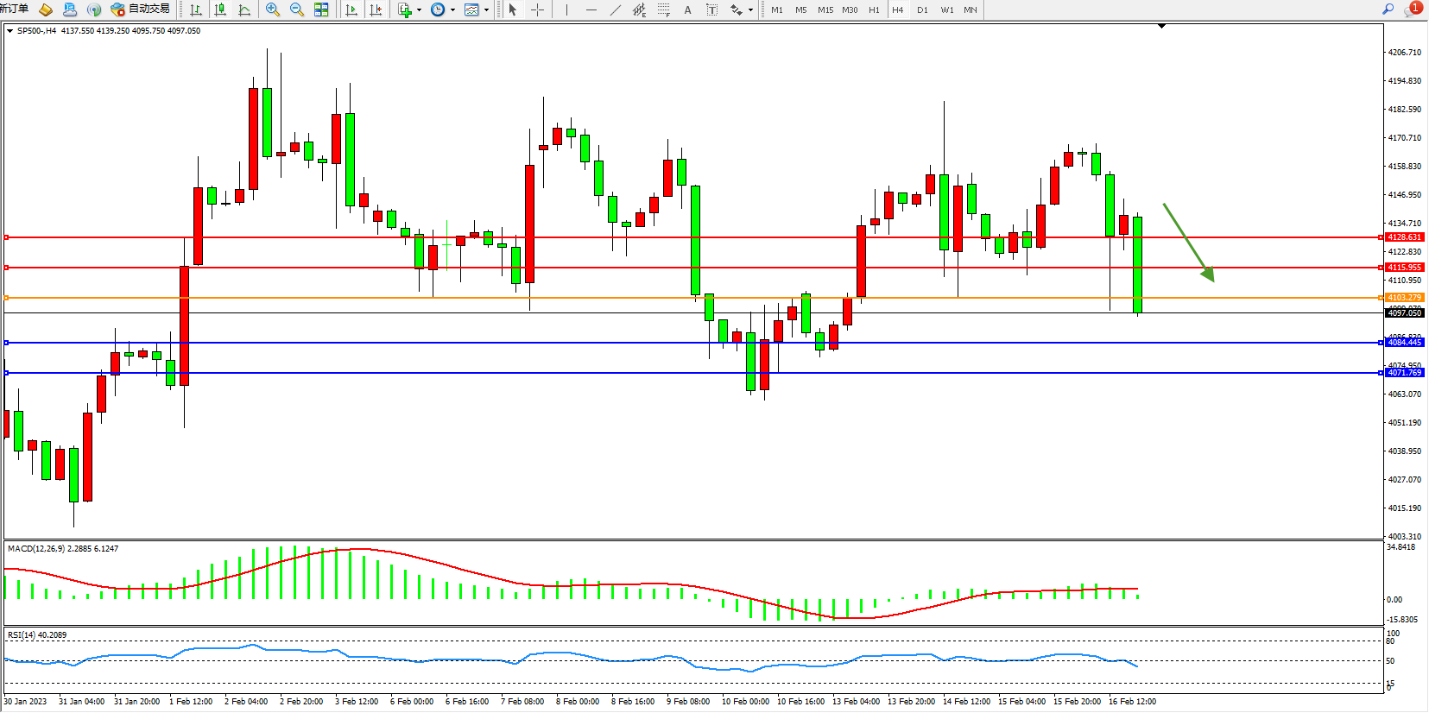The image size is (1429, 713).
Task: Expand the arrows objects dropdown
Action: [750, 10]
